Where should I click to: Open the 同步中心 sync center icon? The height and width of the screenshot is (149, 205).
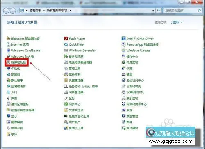[x=66, y=104]
